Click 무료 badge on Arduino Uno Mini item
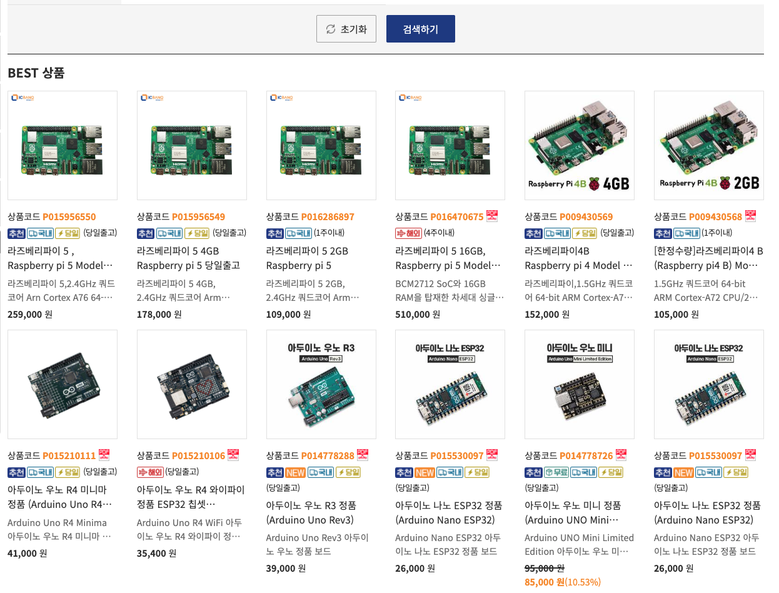Image resolution: width=779 pixels, height=593 pixels. (556, 472)
